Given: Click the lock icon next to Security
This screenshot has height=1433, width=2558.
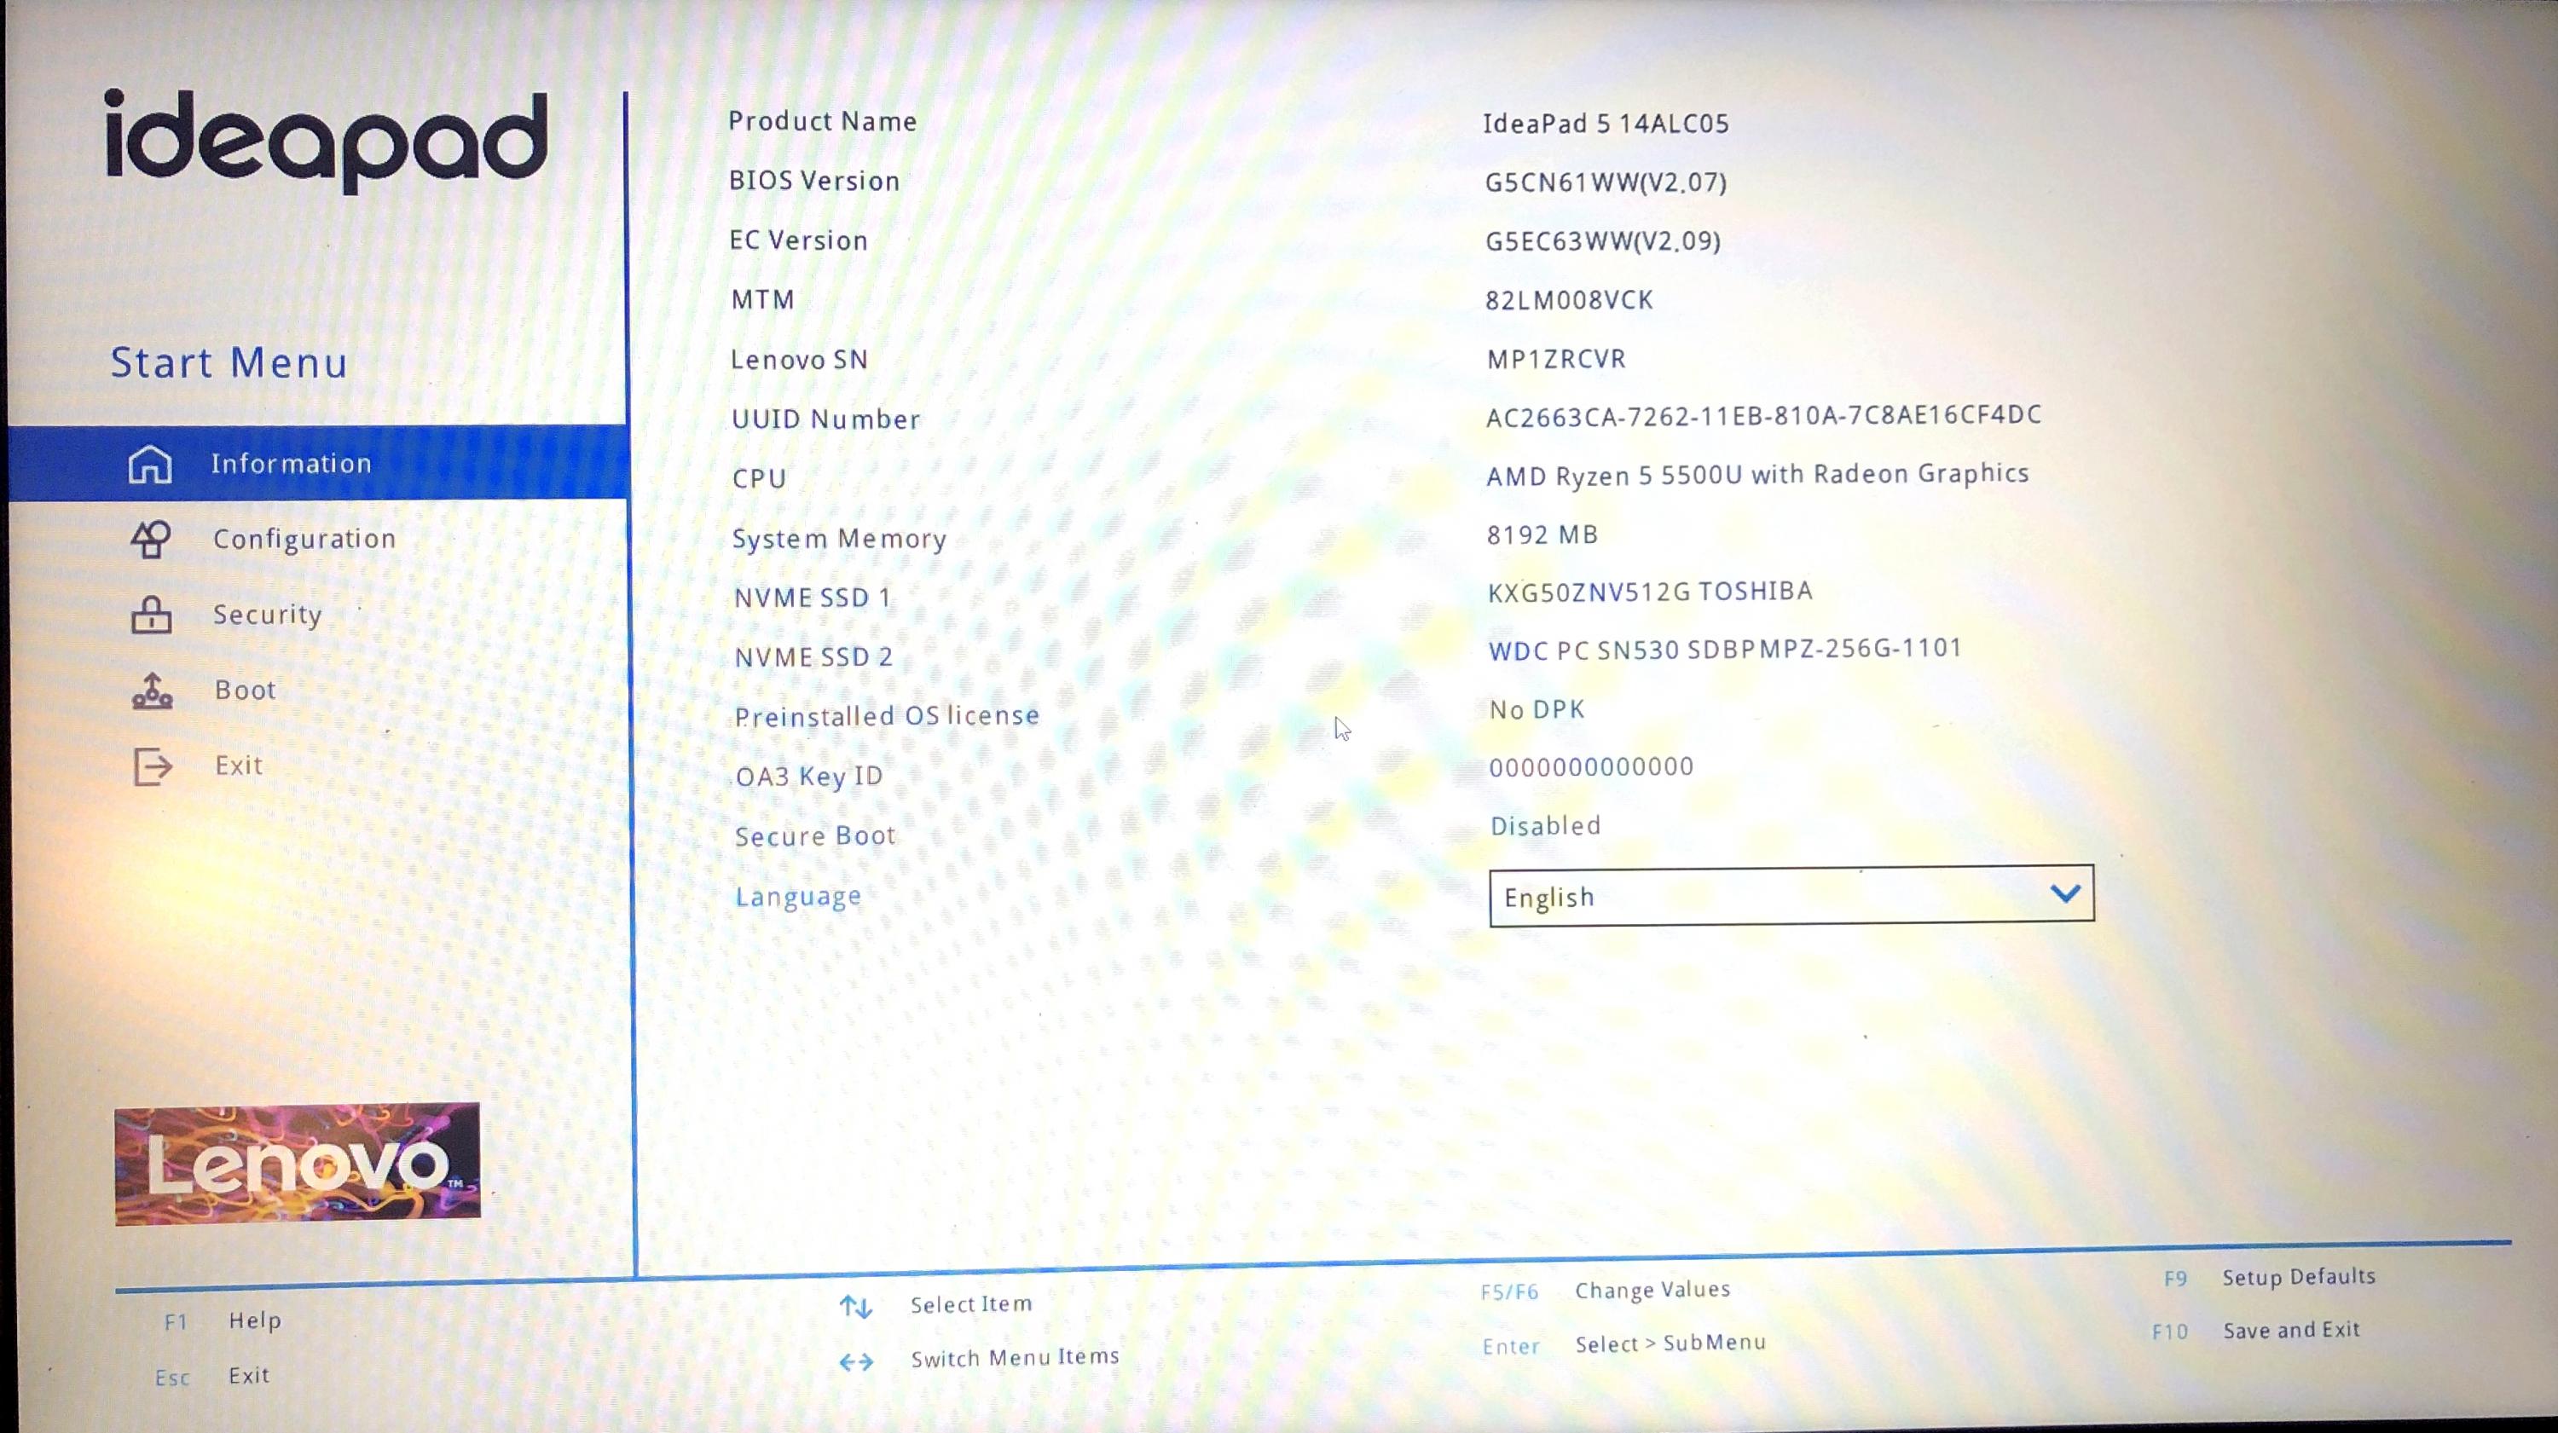Looking at the screenshot, I should [153, 613].
